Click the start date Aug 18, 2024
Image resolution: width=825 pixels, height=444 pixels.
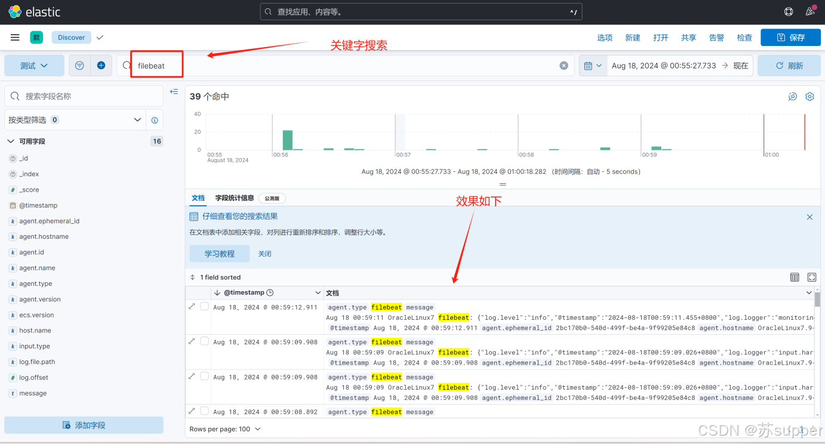pos(663,66)
